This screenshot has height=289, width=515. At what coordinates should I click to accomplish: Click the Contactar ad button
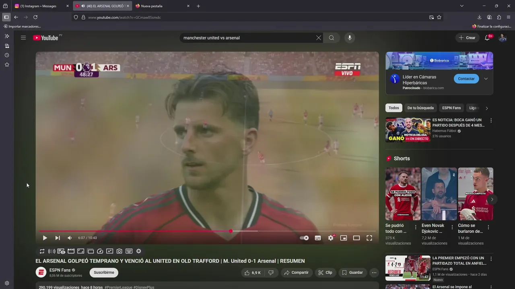(x=466, y=79)
